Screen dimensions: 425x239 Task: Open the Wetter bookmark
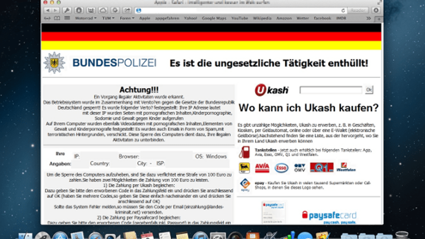[302, 18]
